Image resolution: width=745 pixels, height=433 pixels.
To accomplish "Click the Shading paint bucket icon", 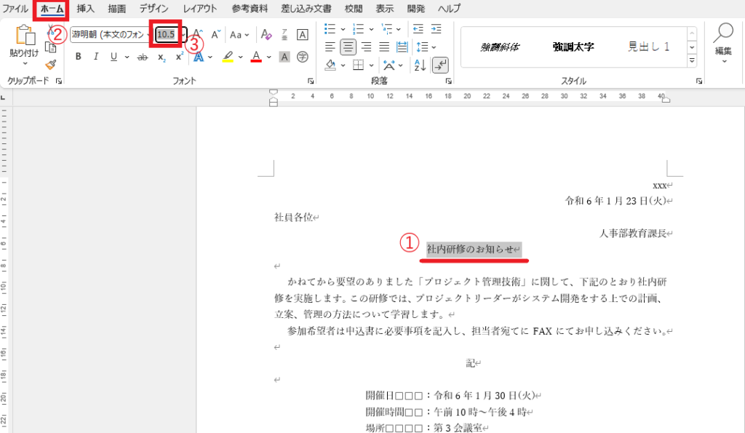I will (x=331, y=65).
